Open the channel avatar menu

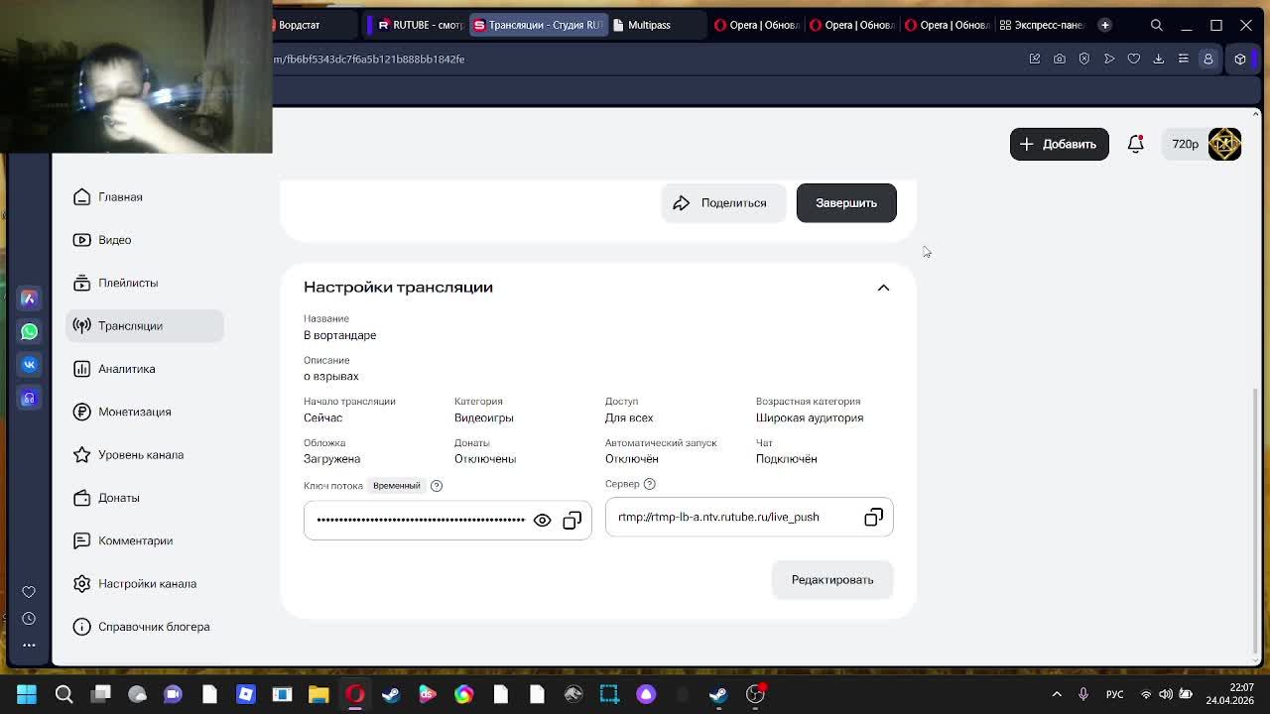[x=1224, y=144]
